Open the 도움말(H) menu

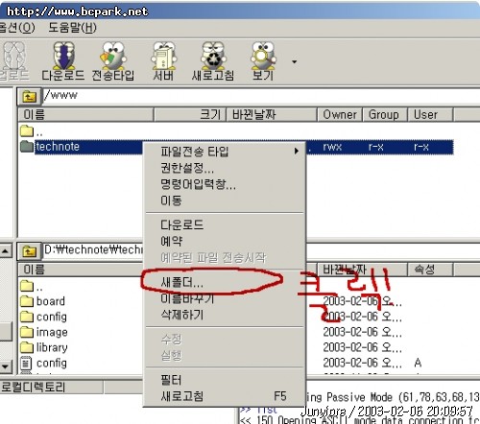click(x=72, y=28)
